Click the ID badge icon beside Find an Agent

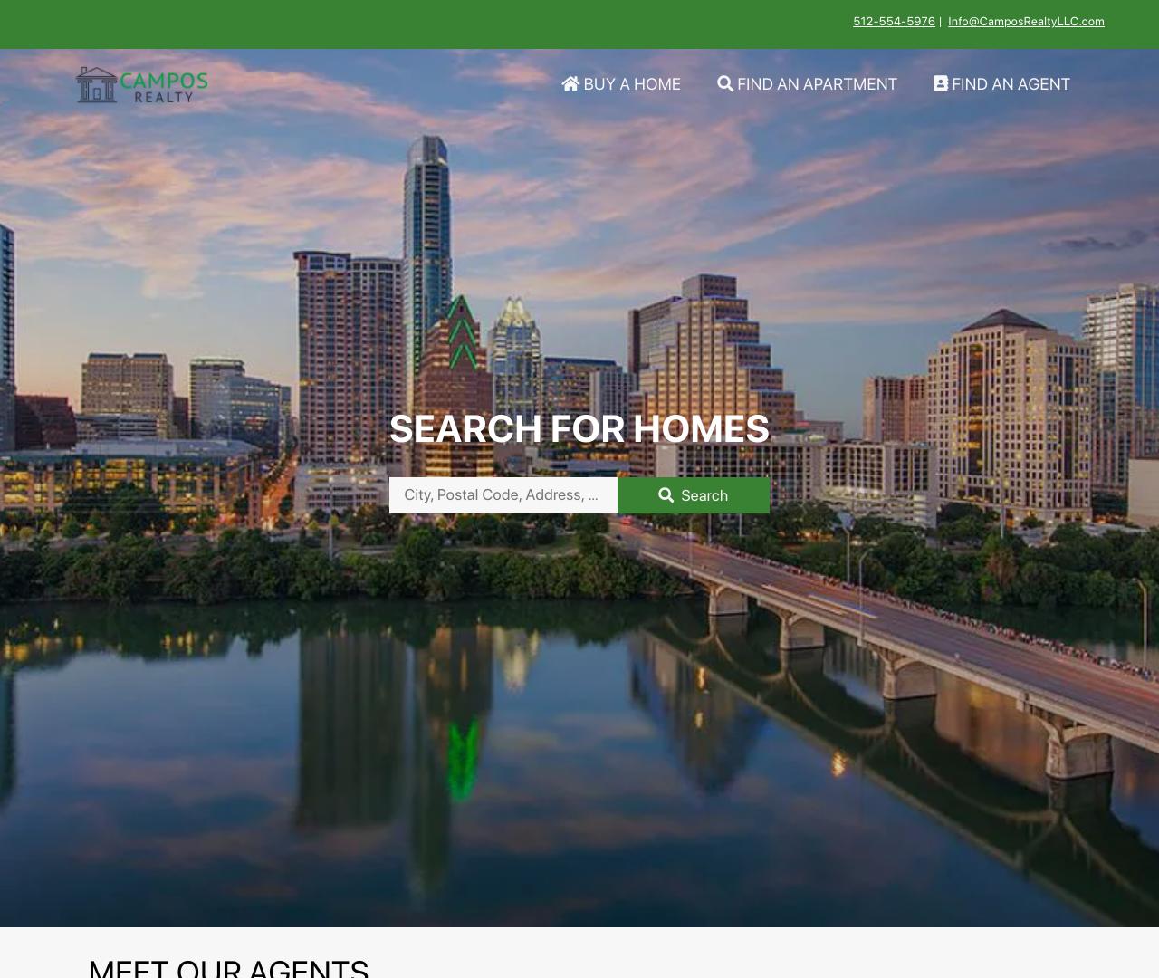click(x=941, y=84)
